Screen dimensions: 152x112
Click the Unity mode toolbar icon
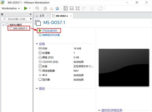click(84, 8)
